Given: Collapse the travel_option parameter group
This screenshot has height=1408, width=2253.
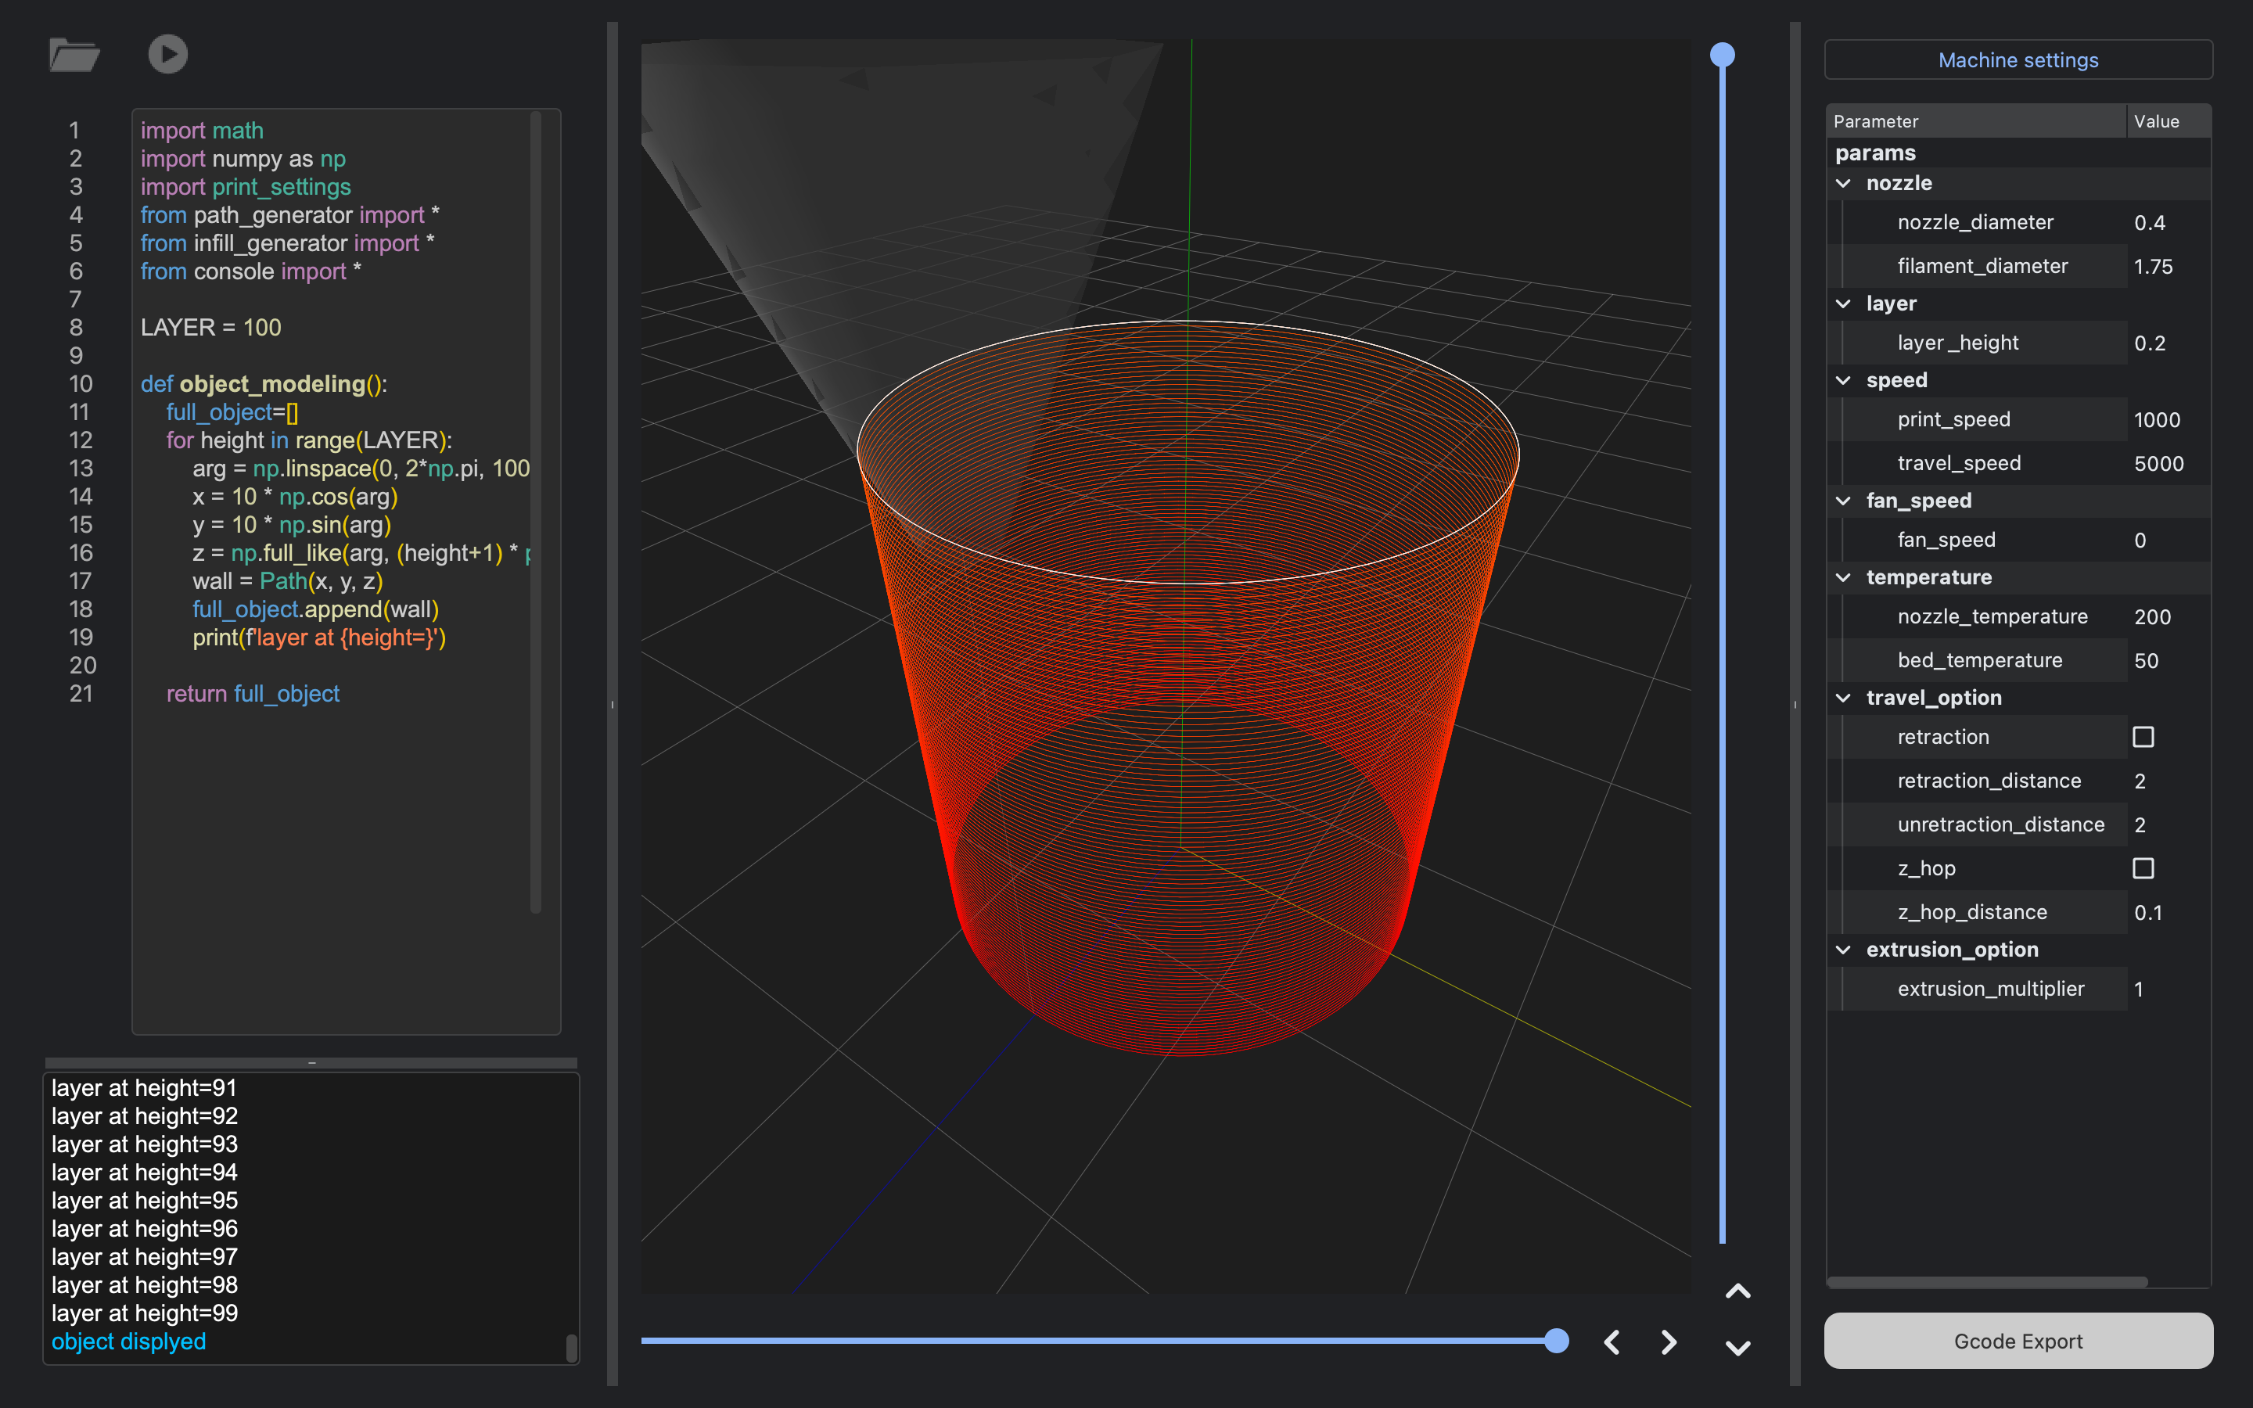Looking at the screenshot, I should click(1843, 698).
